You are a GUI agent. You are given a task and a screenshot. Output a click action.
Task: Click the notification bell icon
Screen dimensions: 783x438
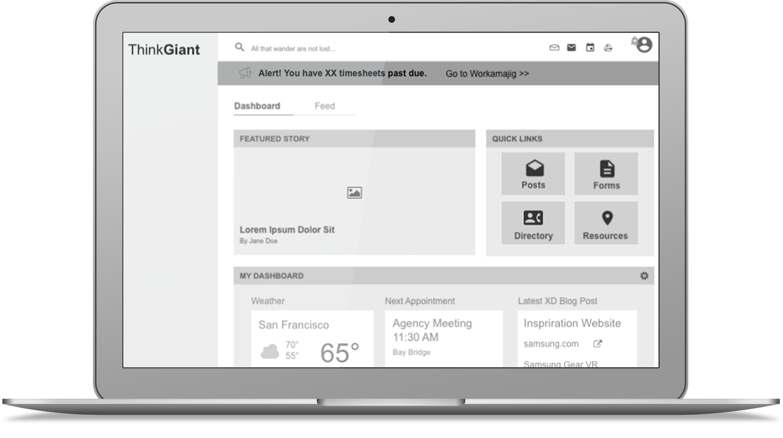pos(634,41)
